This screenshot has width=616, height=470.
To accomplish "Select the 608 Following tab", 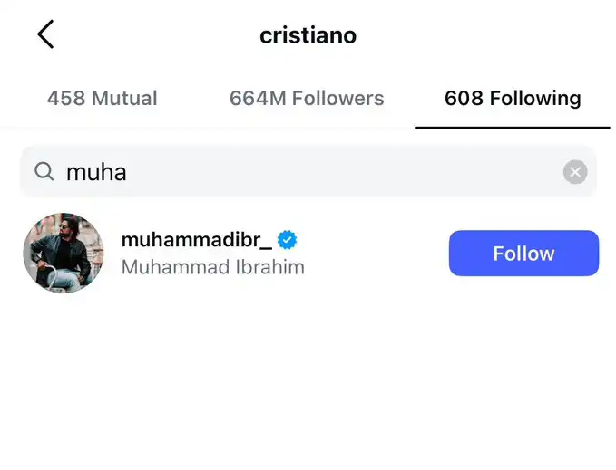I will 513,99.
